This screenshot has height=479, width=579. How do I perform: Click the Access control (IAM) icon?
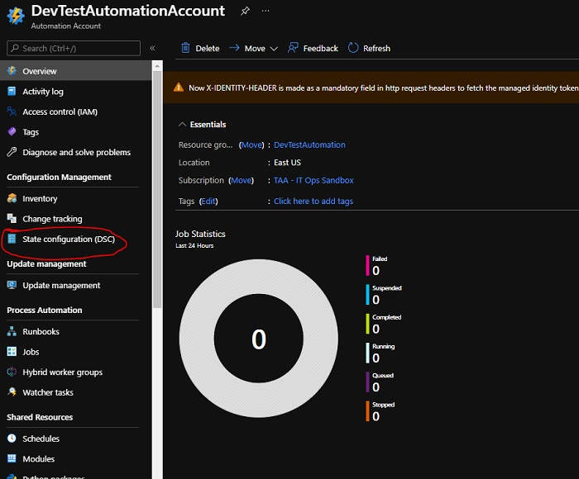(x=12, y=111)
